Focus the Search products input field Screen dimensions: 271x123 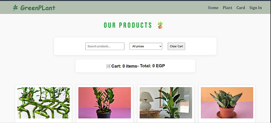(x=105, y=46)
